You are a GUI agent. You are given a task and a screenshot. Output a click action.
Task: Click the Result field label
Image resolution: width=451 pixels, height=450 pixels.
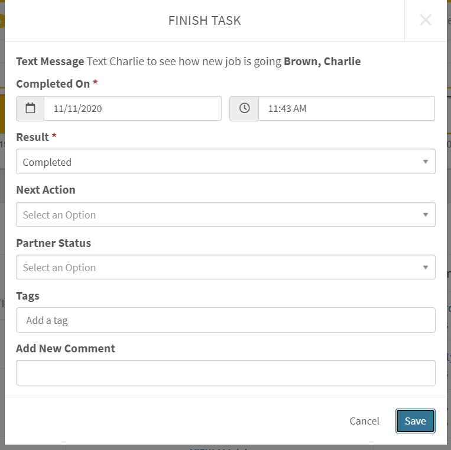point(33,137)
